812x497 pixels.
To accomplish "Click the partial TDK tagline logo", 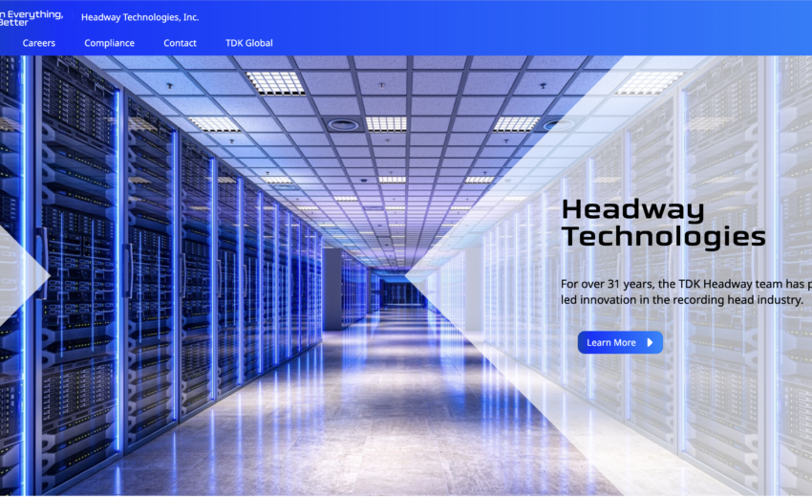I will (32, 18).
